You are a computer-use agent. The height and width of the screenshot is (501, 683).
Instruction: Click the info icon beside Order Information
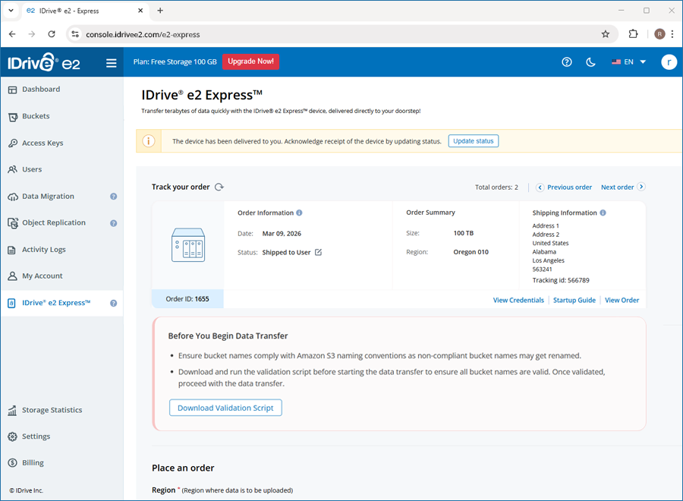point(299,213)
